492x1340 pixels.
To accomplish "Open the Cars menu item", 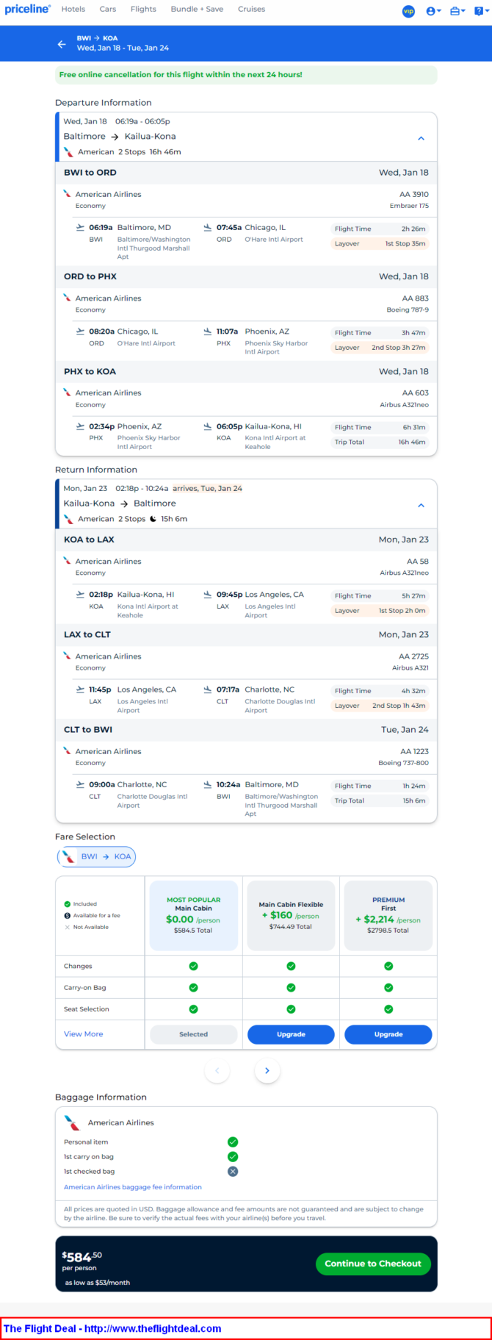I will coord(108,10).
